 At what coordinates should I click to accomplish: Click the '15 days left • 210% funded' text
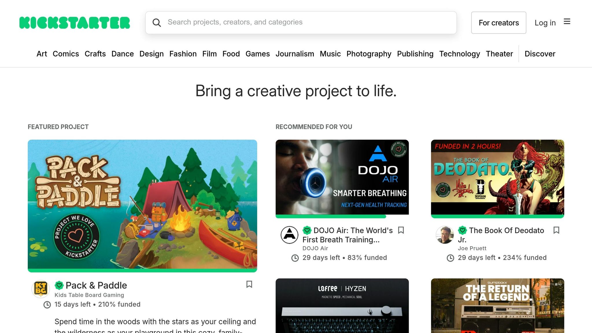pos(97,304)
